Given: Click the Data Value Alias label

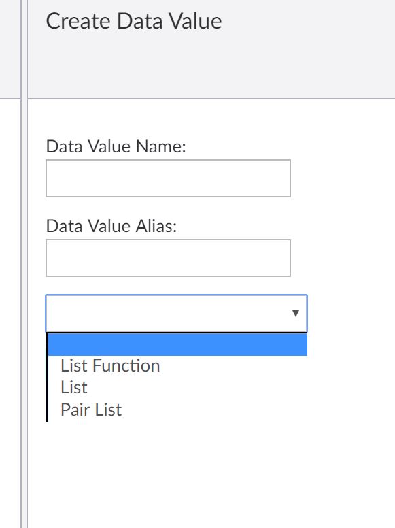Looking at the screenshot, I should 111,226.
